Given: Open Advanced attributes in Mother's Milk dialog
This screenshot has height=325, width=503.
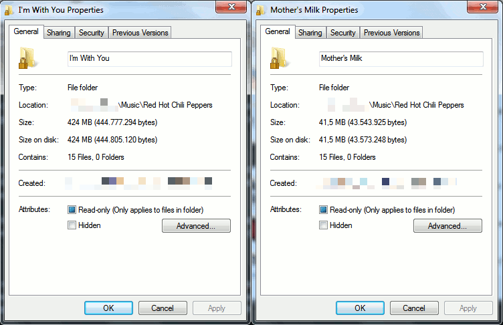Looking at the screenshot, I should (447, 226).
